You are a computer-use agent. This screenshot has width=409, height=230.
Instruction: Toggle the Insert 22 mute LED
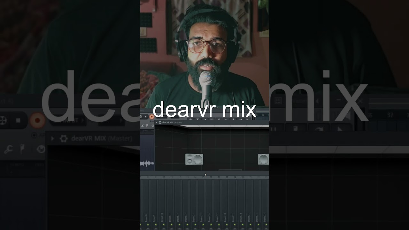click(258, 225)
